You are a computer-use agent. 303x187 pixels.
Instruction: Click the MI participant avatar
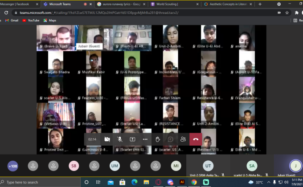coord(176,166)
